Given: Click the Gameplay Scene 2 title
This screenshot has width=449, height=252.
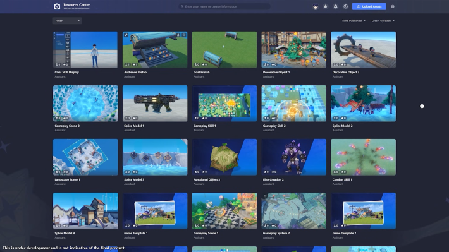Looking at the screenshot, I should tap(67, 126).
